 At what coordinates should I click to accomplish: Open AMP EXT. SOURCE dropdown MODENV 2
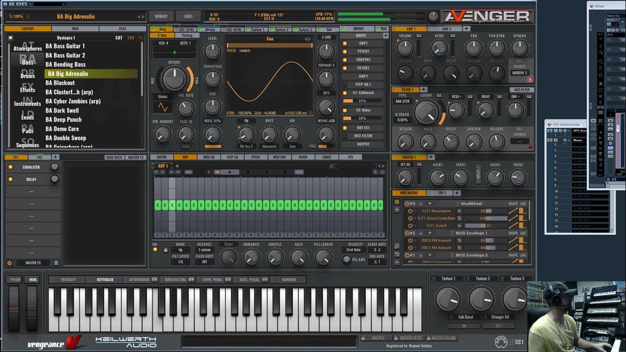pos(519,73)
